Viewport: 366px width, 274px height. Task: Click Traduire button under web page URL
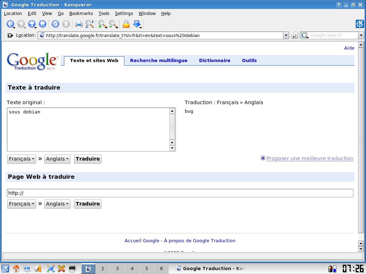coord(88,204)
